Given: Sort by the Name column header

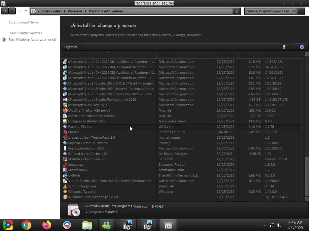Looking at the screenshot, I should point(109,55).
